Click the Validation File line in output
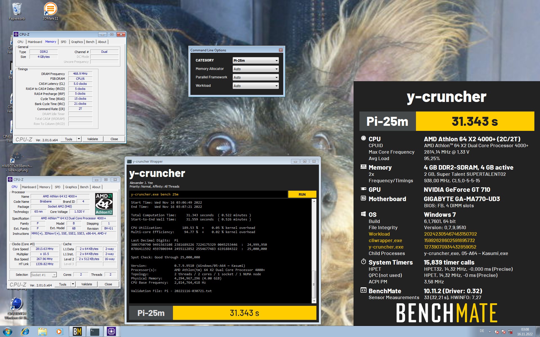The image size is (540, 337). [x=171, y=291]
